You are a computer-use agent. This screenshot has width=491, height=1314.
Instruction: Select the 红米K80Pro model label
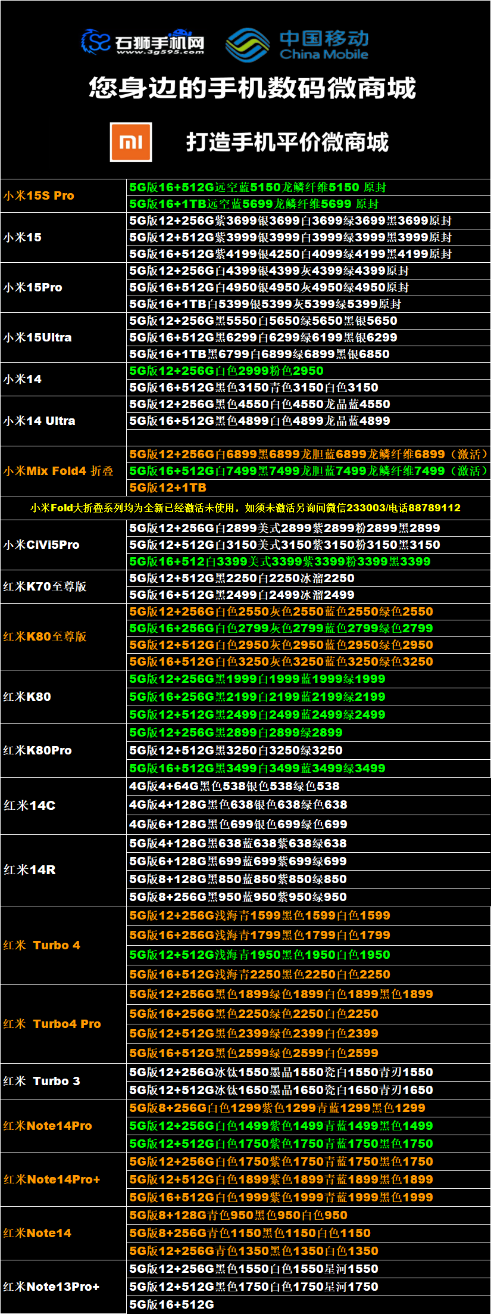pyautogui.click(x=37, y=750)
